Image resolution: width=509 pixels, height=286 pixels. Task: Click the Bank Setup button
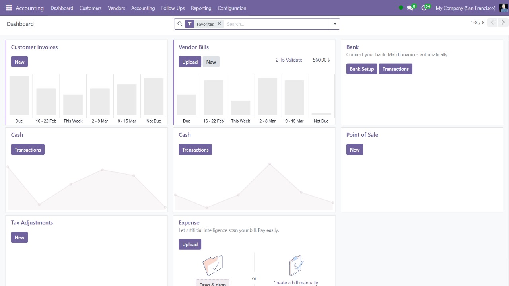click(x=361, y=69)
